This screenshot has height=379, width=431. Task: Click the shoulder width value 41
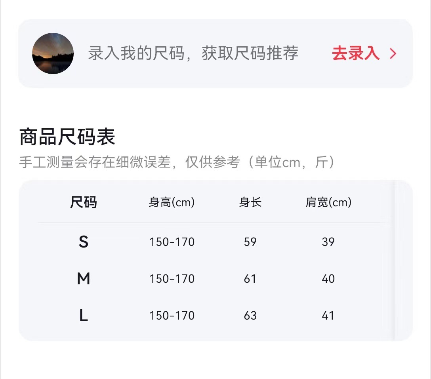328,316
